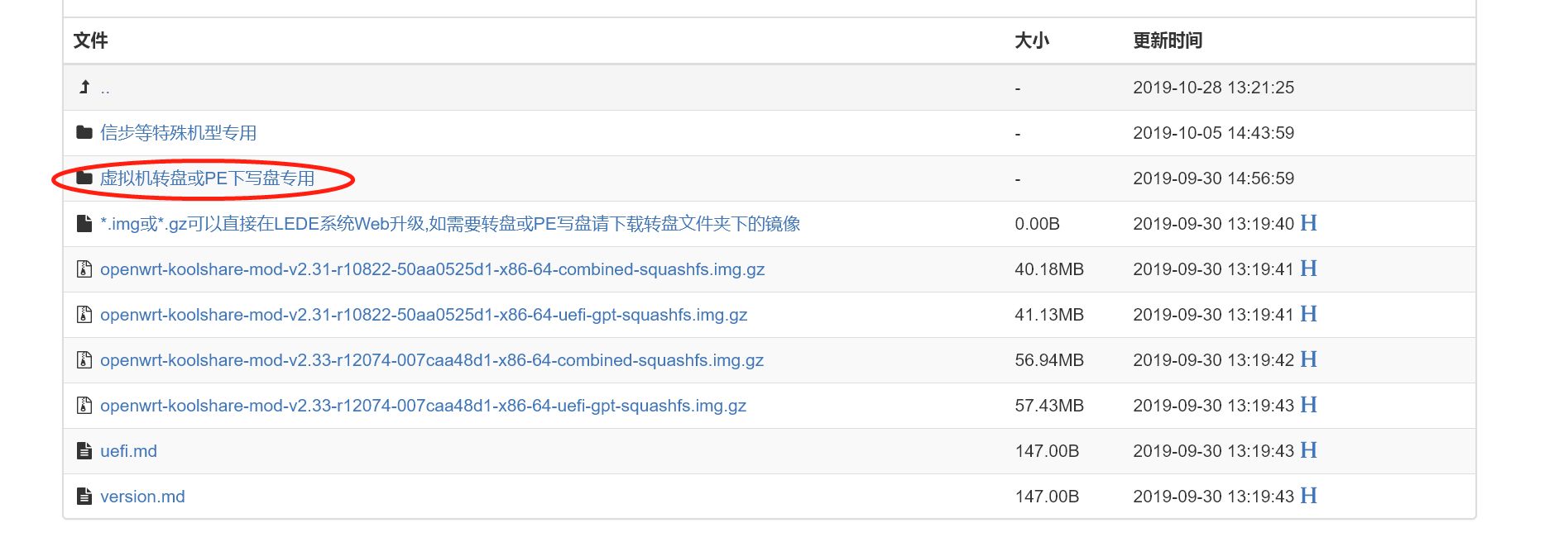The image size is (1554, 542).
Task: Click the up-arrow parent directory icon
Action: point(84,87)
